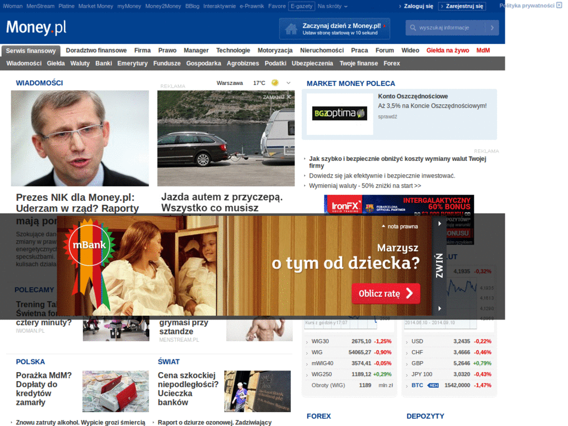Open the MdM tab
The image size is (568, 426).
(483, 50)
